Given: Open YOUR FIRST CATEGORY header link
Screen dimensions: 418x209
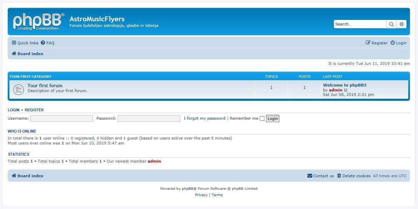Looking at the screenshot, I should pyautogui.click(x=30, y=76).
